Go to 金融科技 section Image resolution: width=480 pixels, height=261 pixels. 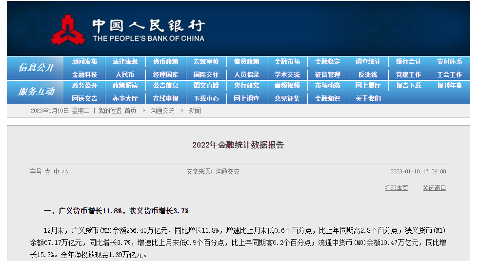[x=84, y=75]
